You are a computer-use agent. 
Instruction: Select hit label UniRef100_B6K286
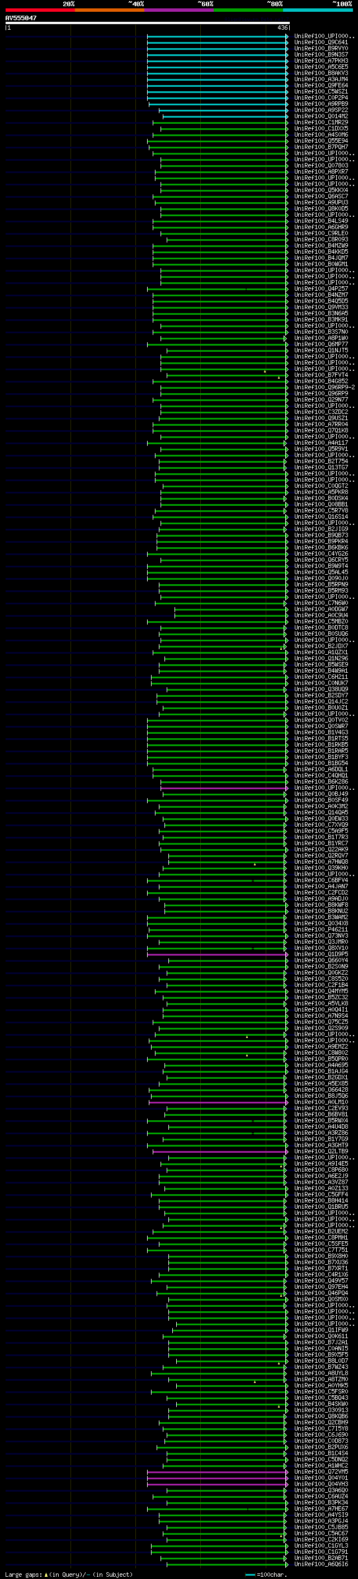tap(321, 781)
